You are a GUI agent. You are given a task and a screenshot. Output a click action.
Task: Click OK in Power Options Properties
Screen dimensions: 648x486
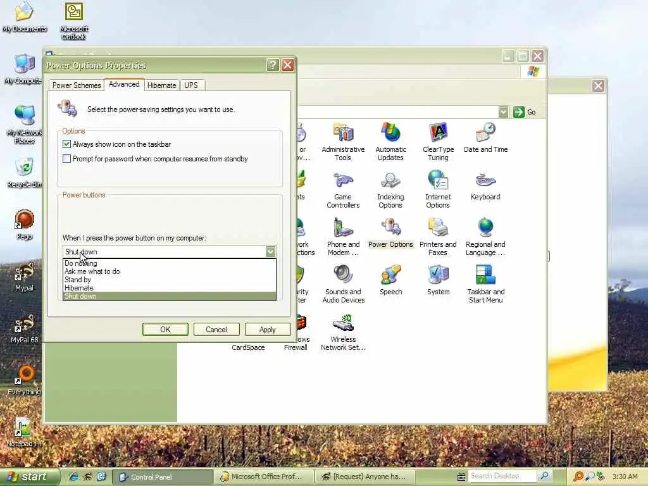tap(165, 329)
